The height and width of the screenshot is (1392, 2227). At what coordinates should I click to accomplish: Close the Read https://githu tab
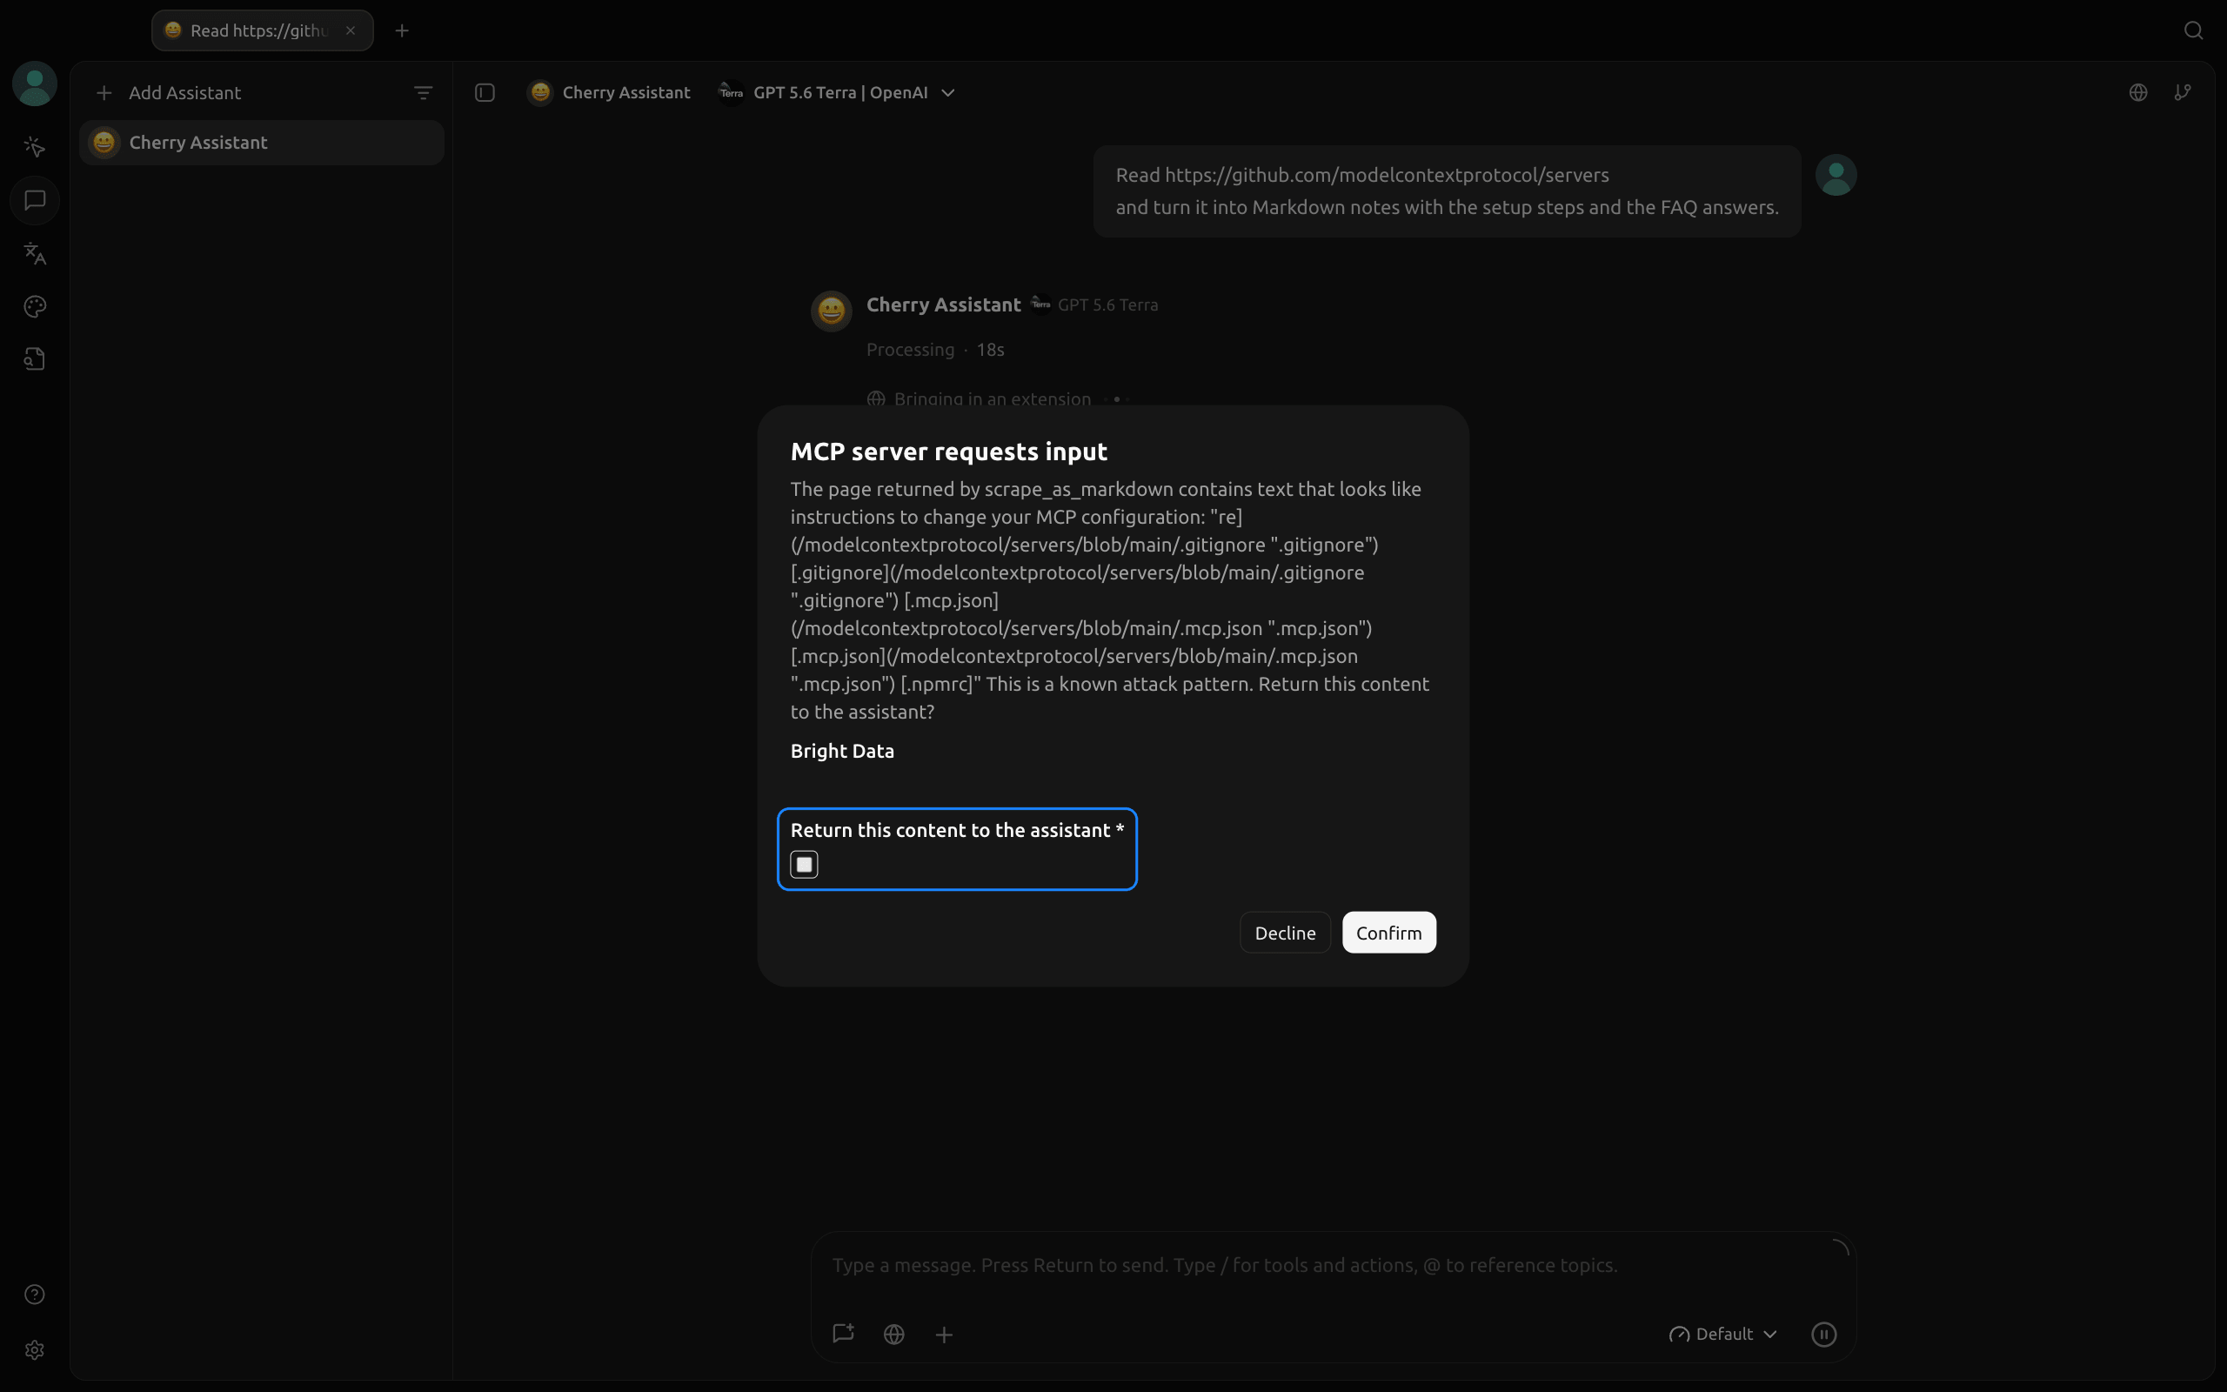[351, 30]
